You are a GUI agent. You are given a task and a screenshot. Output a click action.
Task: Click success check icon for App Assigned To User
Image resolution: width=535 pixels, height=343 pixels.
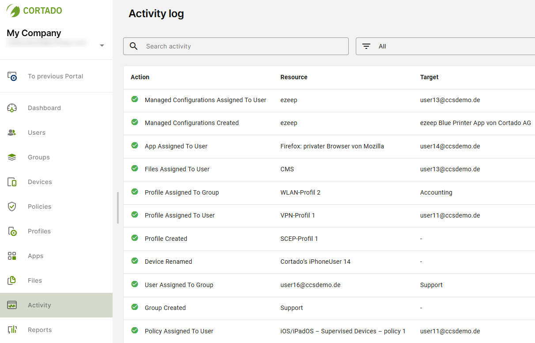(135, 145)
